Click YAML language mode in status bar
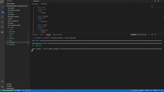The height and width of the screenshot is (92, 164). [x=155, y=90]
